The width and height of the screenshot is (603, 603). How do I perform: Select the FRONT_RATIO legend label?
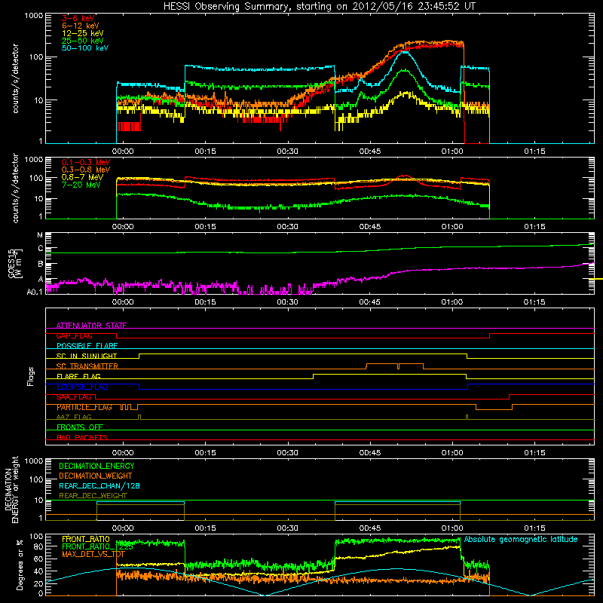point(86,539)
